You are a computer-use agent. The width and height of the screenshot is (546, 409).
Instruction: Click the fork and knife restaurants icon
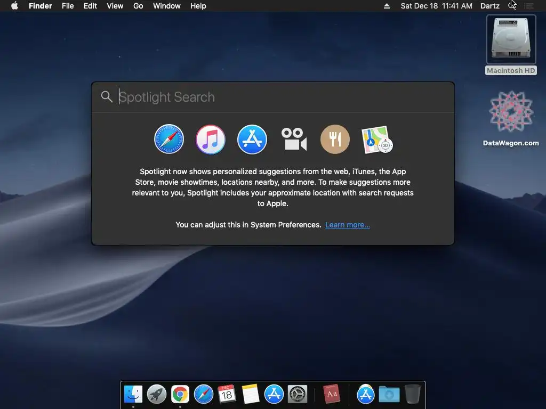click(335, 139)
